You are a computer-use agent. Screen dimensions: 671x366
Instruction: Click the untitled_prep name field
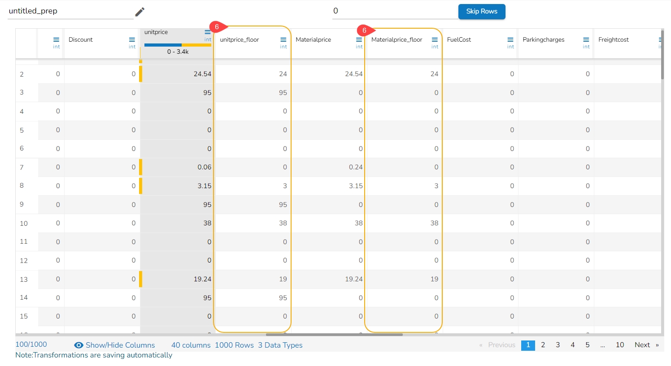(70, 11)
